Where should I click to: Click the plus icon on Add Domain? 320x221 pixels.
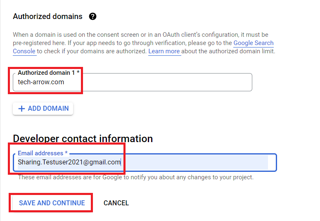pos(22,109)
